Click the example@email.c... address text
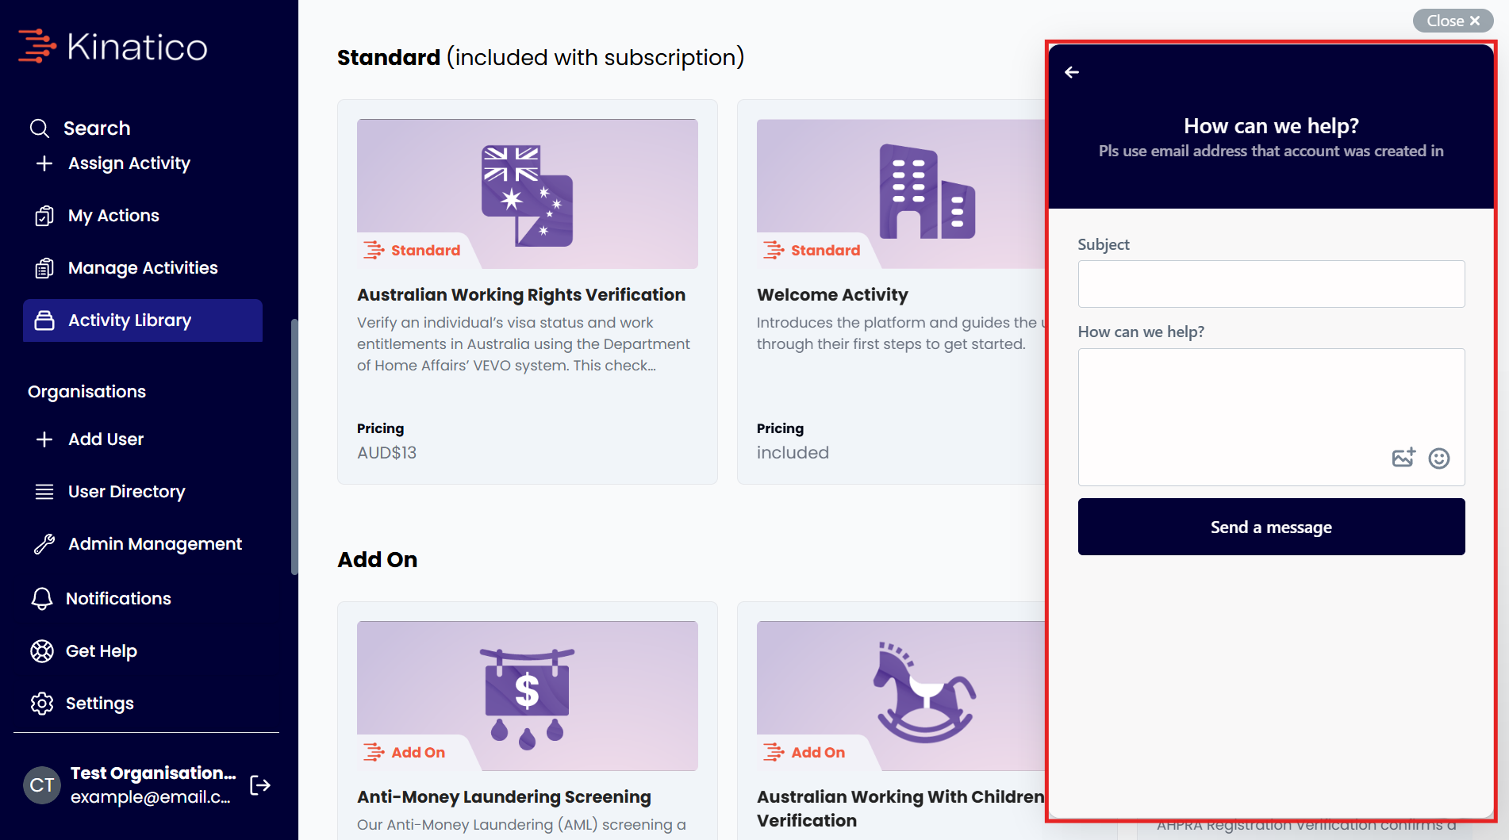Image resolution: width=1509 pixels, height=840 pixels. (151, 797)
